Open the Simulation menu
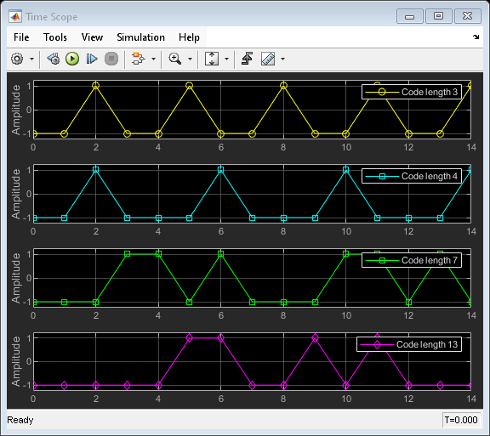This screenshot has height=436, width=490. 140,37
